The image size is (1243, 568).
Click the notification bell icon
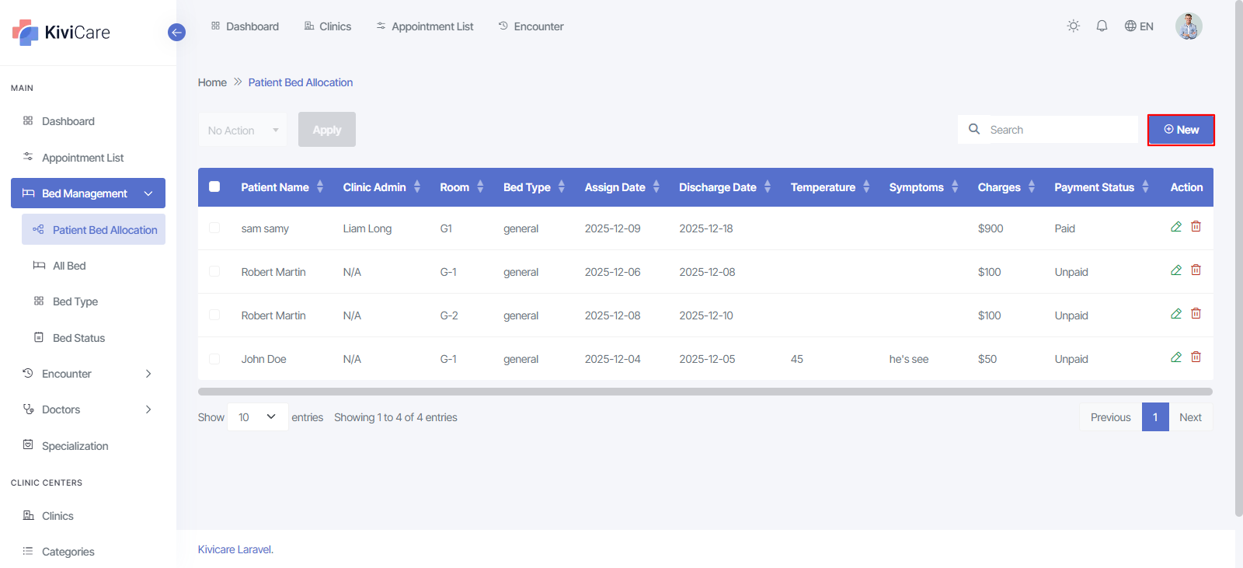click(1102, 26)
